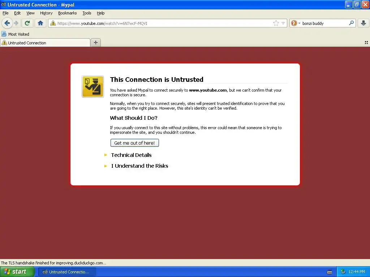Expand the Technical Details section
This screenshot has width=370, height=277.
(131, 155)
